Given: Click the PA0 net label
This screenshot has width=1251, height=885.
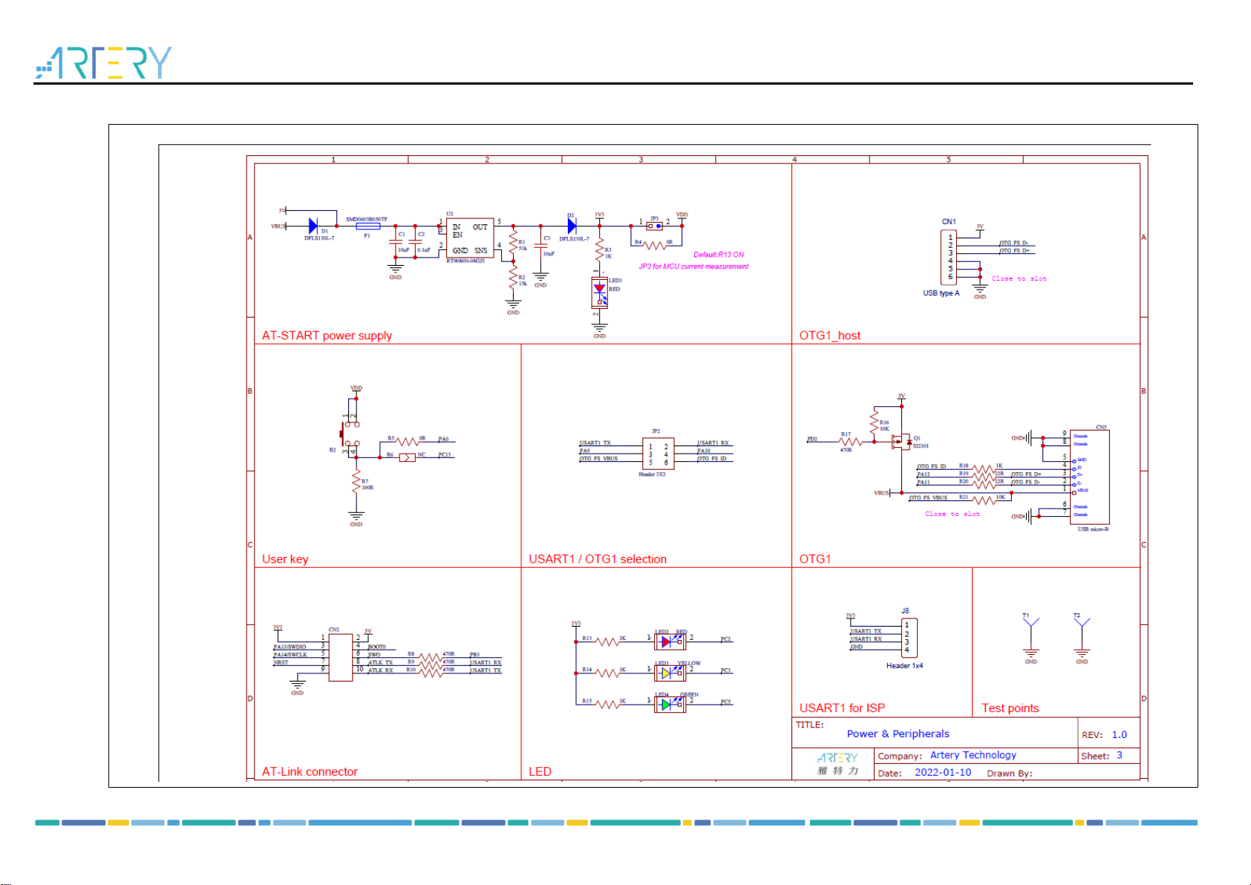Looking at the screenshot, I should click(x=443, y=439).
